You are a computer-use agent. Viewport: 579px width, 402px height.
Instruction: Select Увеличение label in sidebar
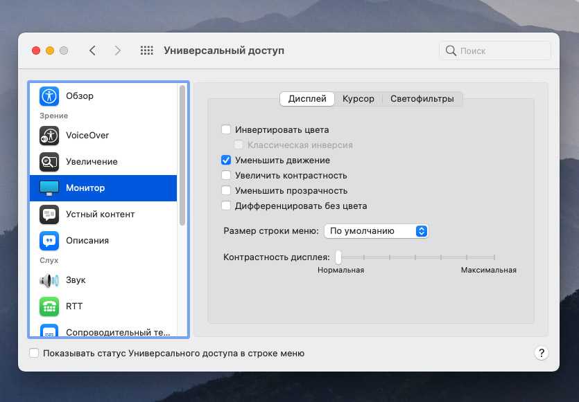(92, 162)
